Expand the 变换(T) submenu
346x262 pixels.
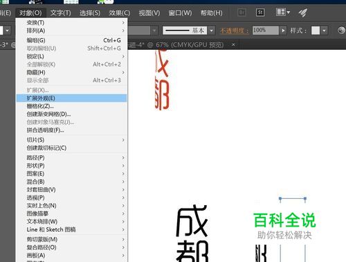click(71, 23)
